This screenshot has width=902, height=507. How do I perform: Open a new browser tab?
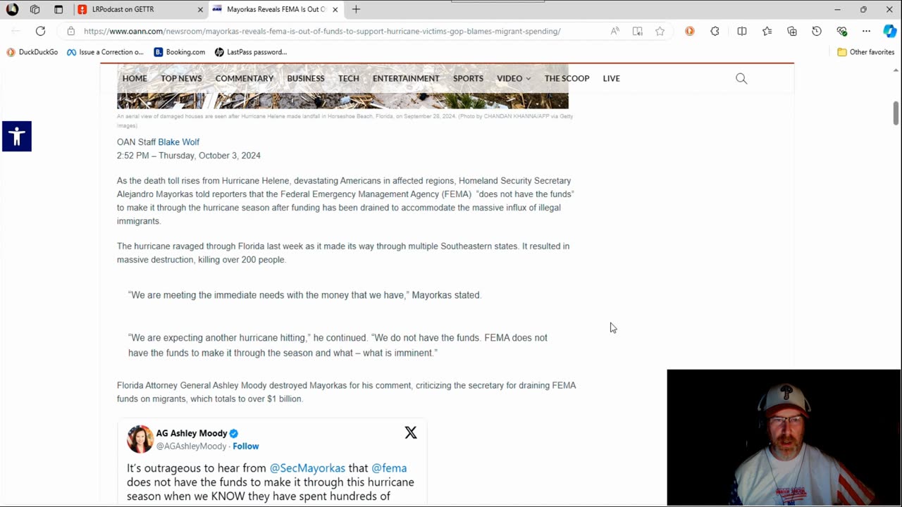(356, 9)
